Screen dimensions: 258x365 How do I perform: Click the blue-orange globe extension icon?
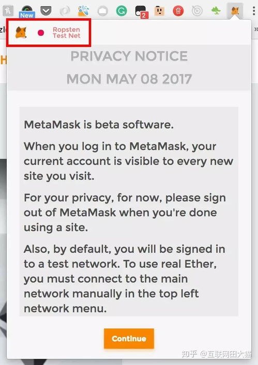[x=84, y=11]
